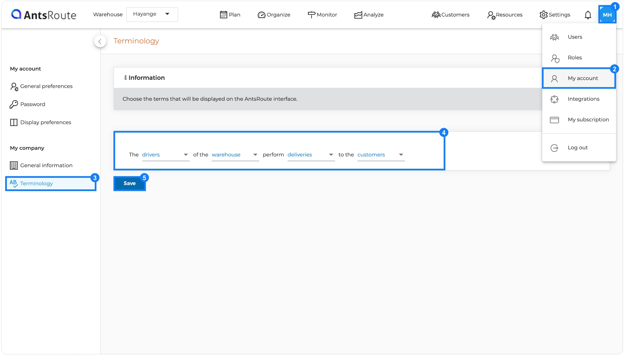The width and height of the screenshot is (624, 355).
Task: Click the Terminology page title
Action: click(x=136, y=41)
